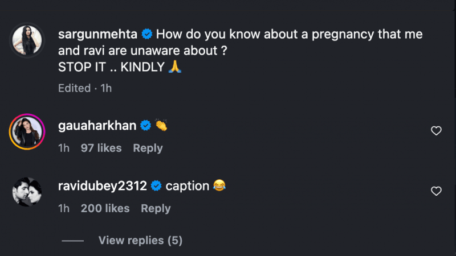Click the clapping hands emoji in gauaharkhan's comment
This screenshot has width=456, height=256.
click(x=161, y=126)
